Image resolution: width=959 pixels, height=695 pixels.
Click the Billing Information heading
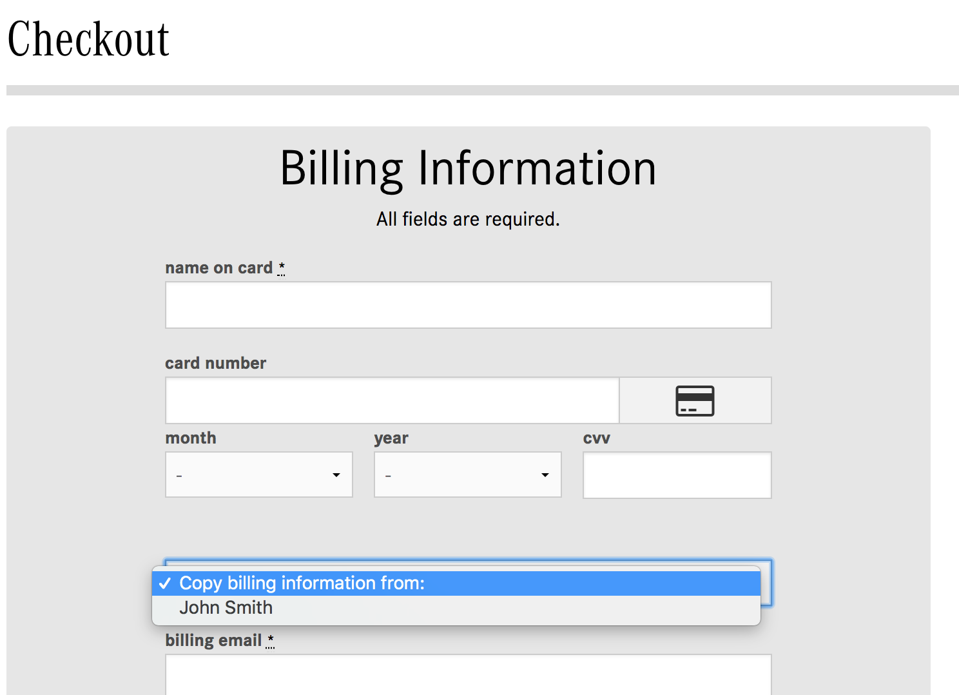click(x=469, y=168)
